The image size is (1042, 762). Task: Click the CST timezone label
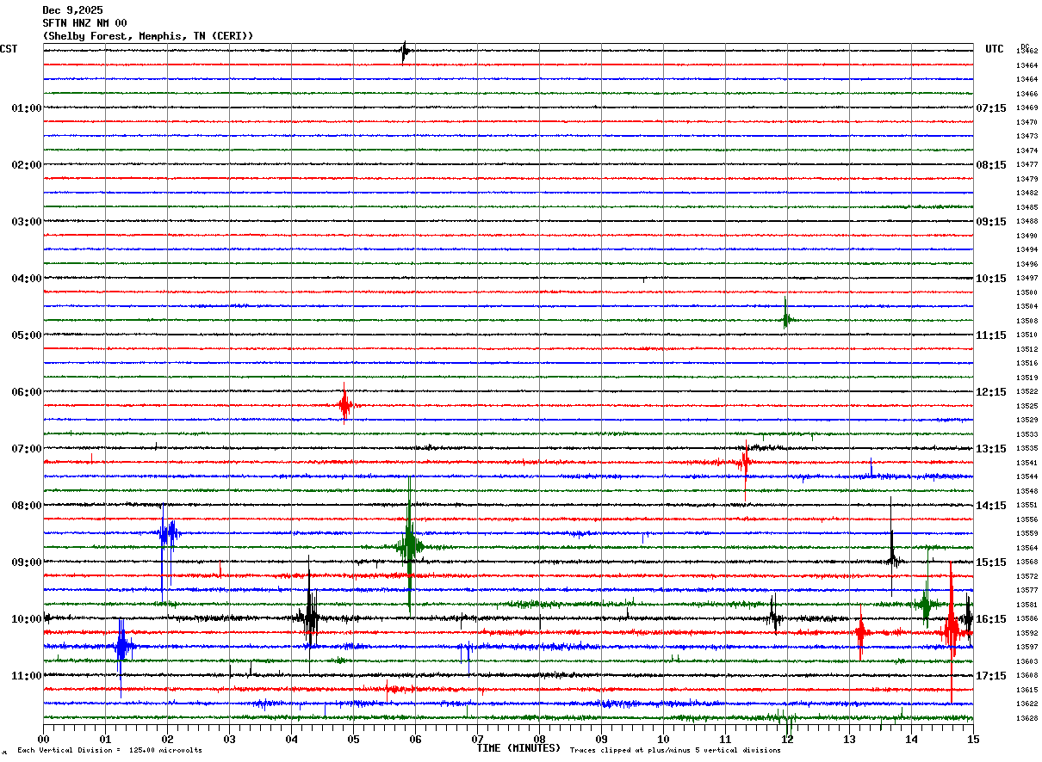(x=9, y=49)
